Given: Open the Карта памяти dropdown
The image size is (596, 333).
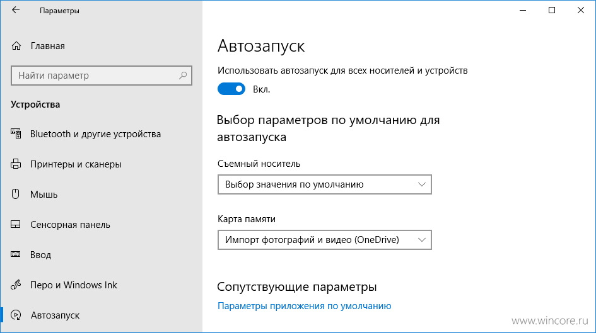Looking at the screenshot, I should (325, 240).
